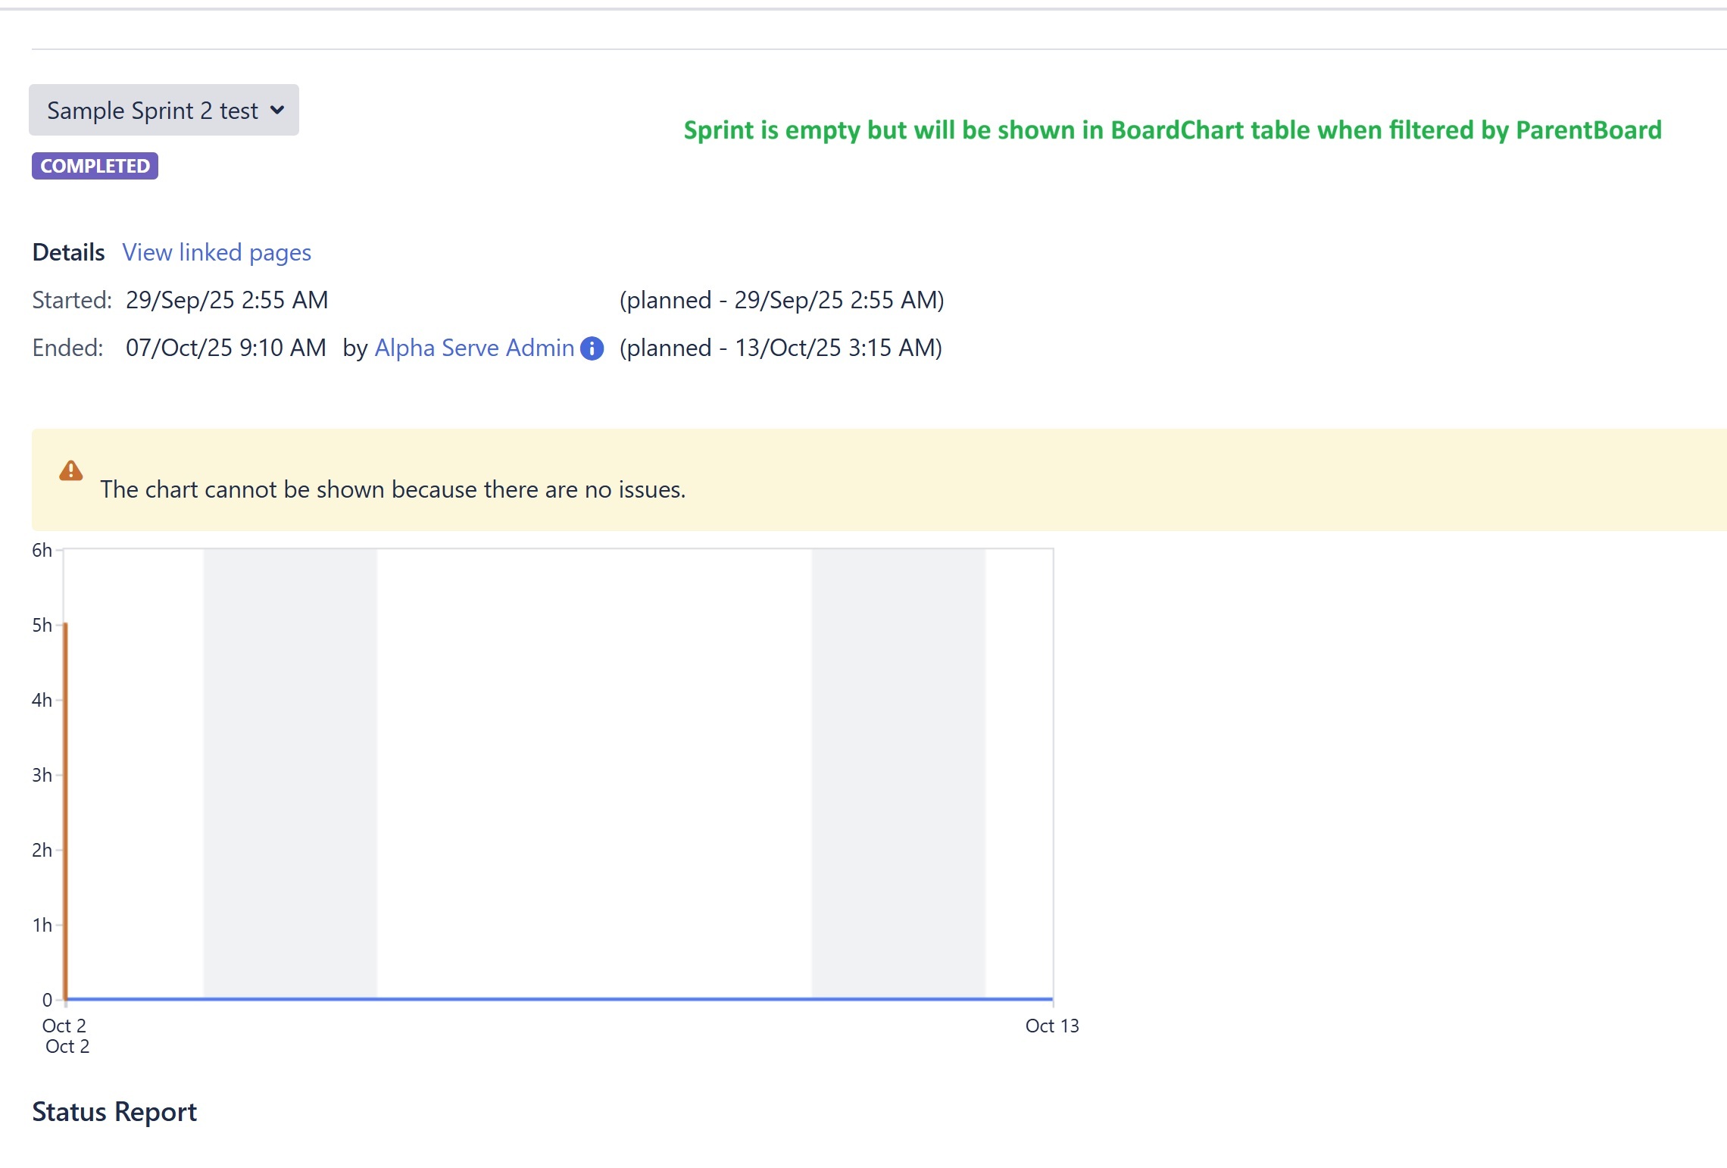The image size is (1727, 1168).
Task: Click the Ended date 07/Oct/25 9:10 AM
Action: pos(226,348)
